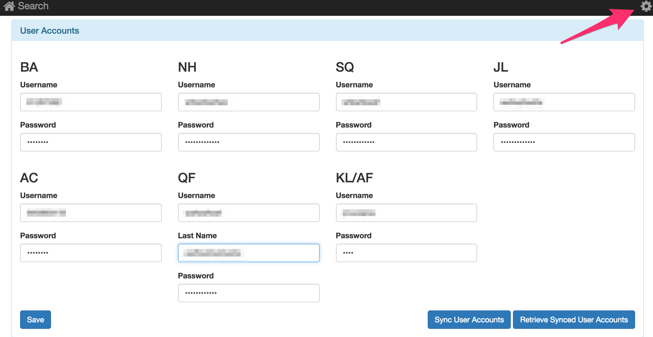Click the QF Username field

[249, 213]
